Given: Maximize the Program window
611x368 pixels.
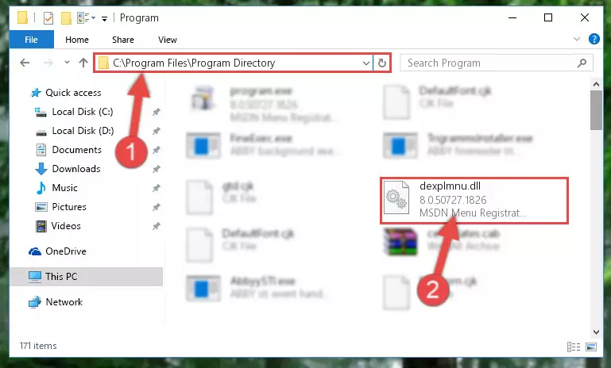Looking at the screenshot, I should [548, 18].
